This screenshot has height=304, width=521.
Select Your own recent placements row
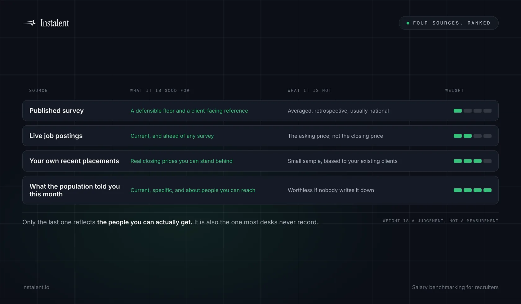tap(260, 161)
